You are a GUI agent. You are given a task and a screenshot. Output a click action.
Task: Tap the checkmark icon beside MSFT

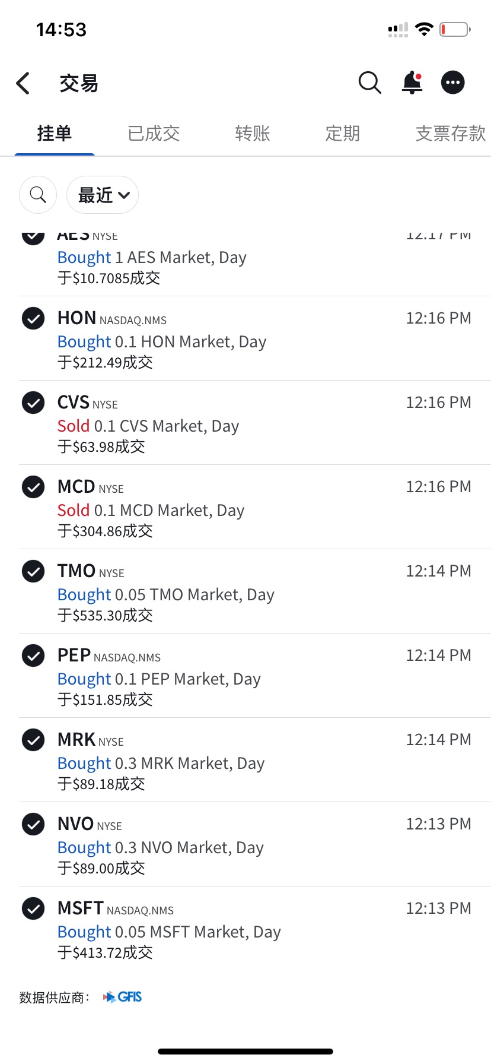click(x=33, y=908)
